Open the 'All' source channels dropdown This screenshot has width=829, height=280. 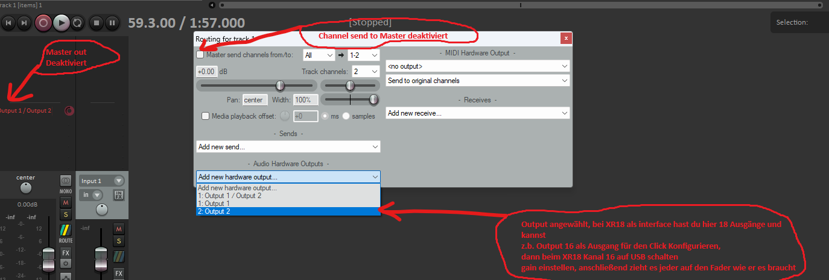[319, 55]
